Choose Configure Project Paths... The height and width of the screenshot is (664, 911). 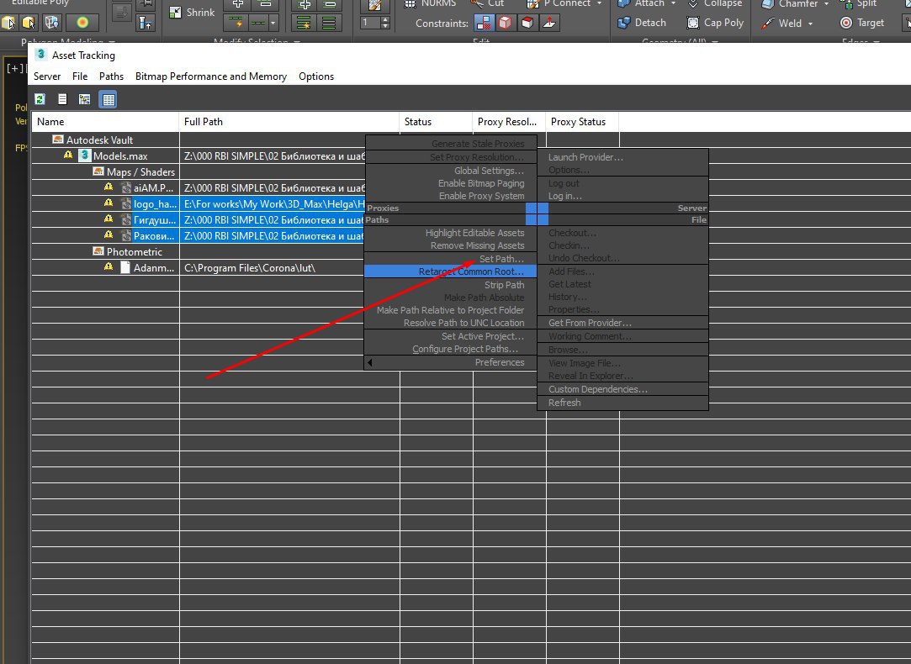click(x=465, y=349)
